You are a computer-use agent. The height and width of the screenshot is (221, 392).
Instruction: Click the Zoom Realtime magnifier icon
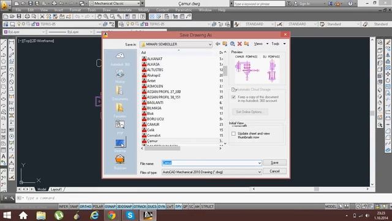tap(106, 17)
